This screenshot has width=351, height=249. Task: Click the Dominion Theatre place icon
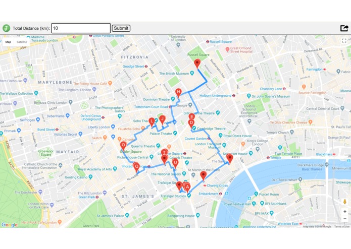point(173,99)
